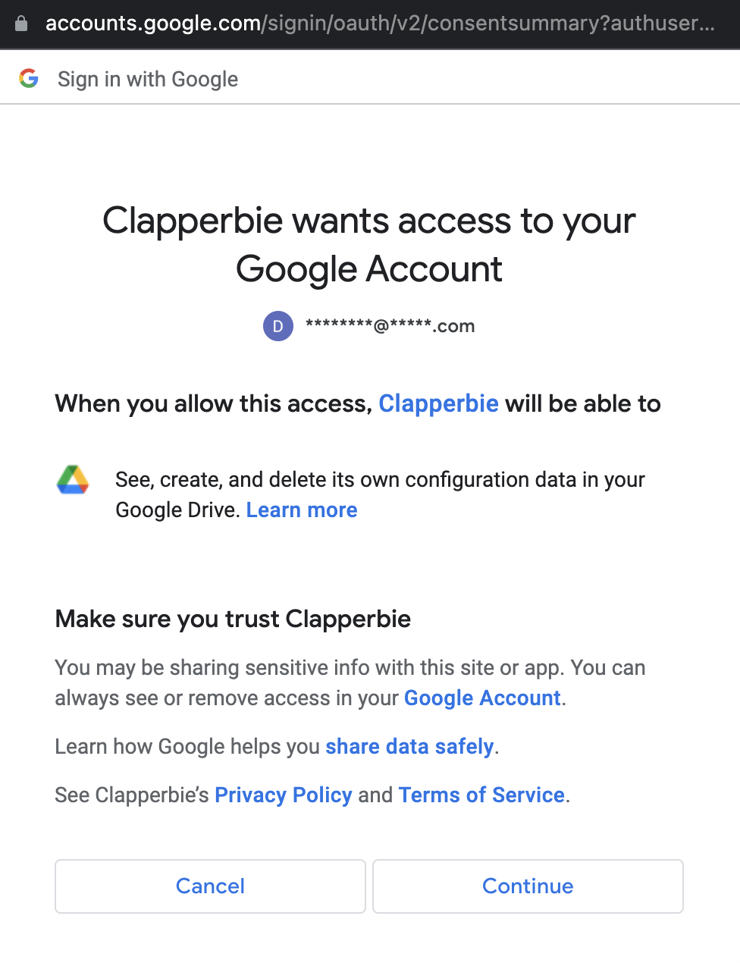Click the Google G logo
The image size is (740, 963).
29,78
